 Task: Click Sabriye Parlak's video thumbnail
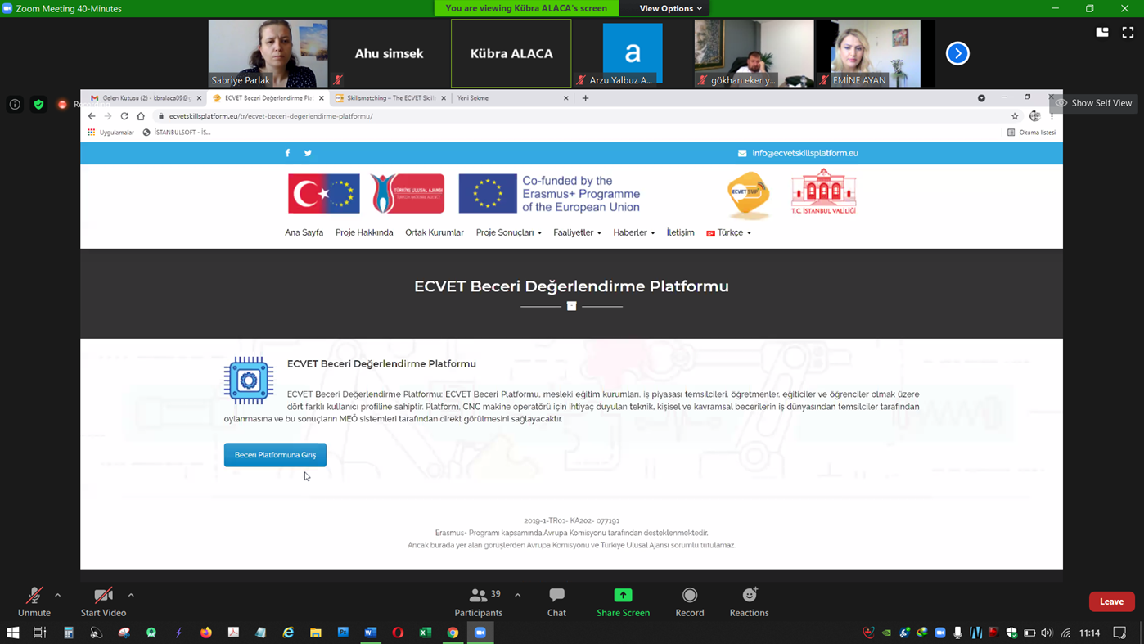pos(268,53)
